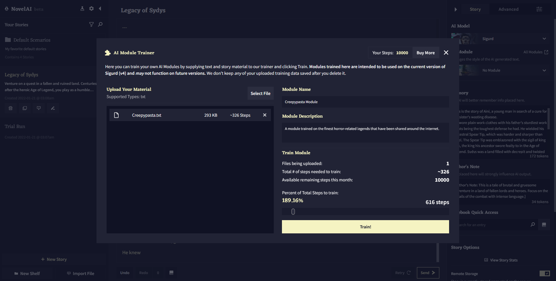Screen dimensions: 556x281
Task: Click the Creepypasta.txt file name
Action: (147, 115)
